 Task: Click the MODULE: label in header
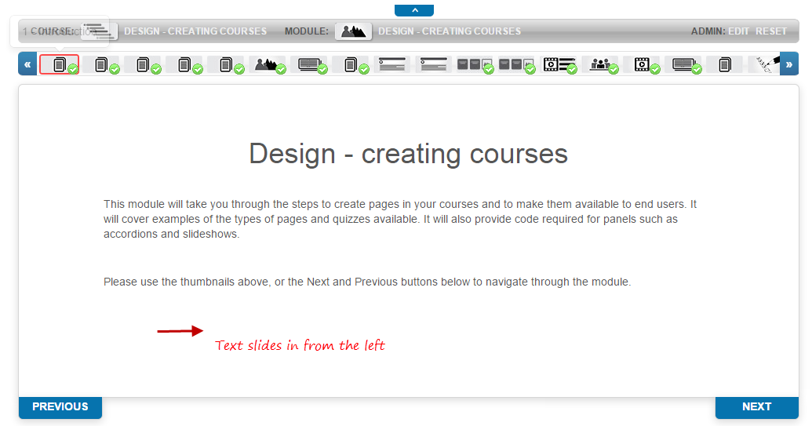click(307, 31)
